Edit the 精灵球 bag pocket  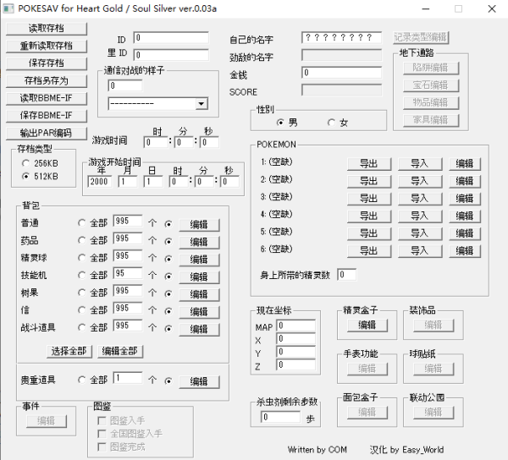click(199, 260)
